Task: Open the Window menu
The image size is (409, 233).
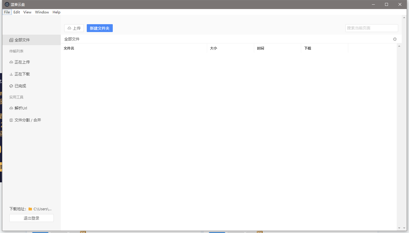Action: (x=42, y=12)
